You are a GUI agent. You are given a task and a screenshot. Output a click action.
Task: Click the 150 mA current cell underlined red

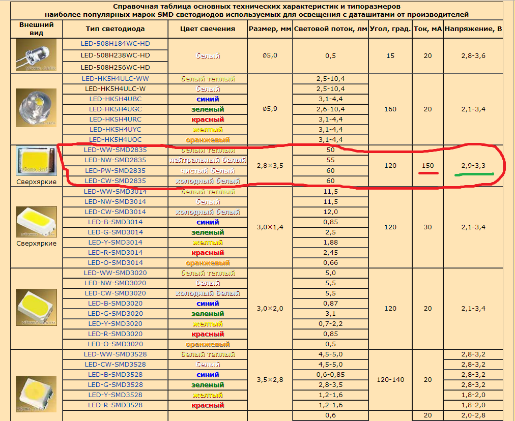coord(427,166)
